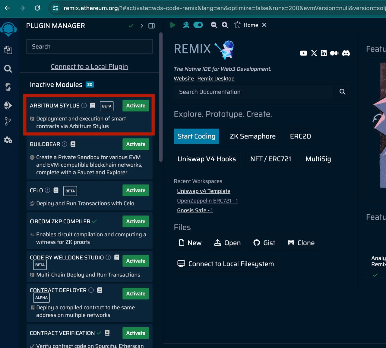Click the info icon beside Arbitrum Stylus
Viewport: 386px width, 348px height.
click(x=84, y=105)
